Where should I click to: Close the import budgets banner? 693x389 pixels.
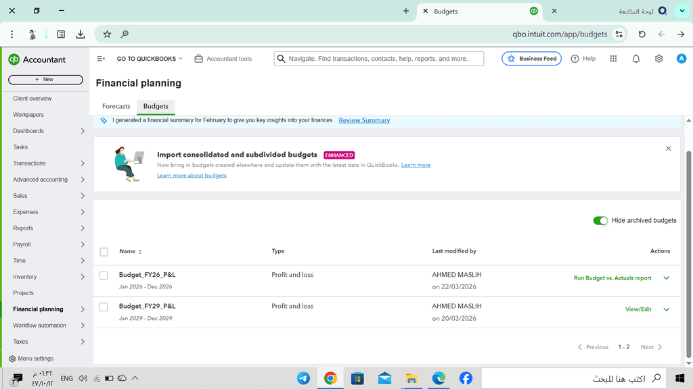pos(668,149)
